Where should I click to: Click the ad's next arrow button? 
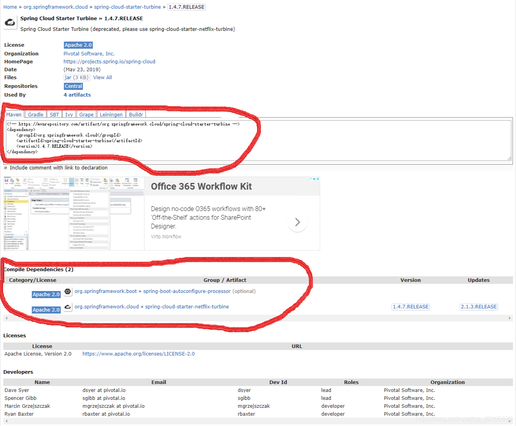pyautogui.click(x=297, y=222)
